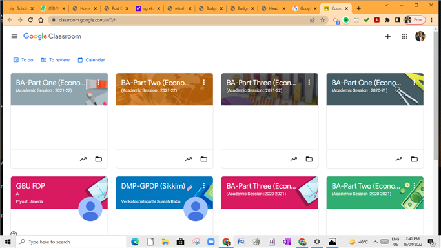The image size is (441, 248).
Task: Open three-dot menu on DMP-GPDP (Sikkim) card
Action: [204, 185]
